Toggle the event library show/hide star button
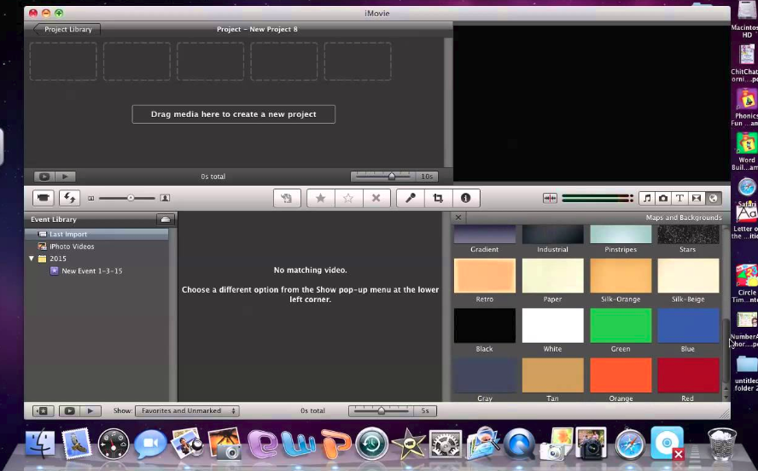 pyautogui.click(x=43, y=411)
